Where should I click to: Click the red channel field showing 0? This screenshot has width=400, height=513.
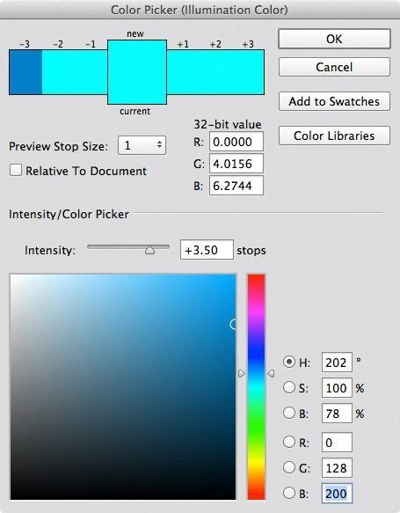click(x=337, y=442)
